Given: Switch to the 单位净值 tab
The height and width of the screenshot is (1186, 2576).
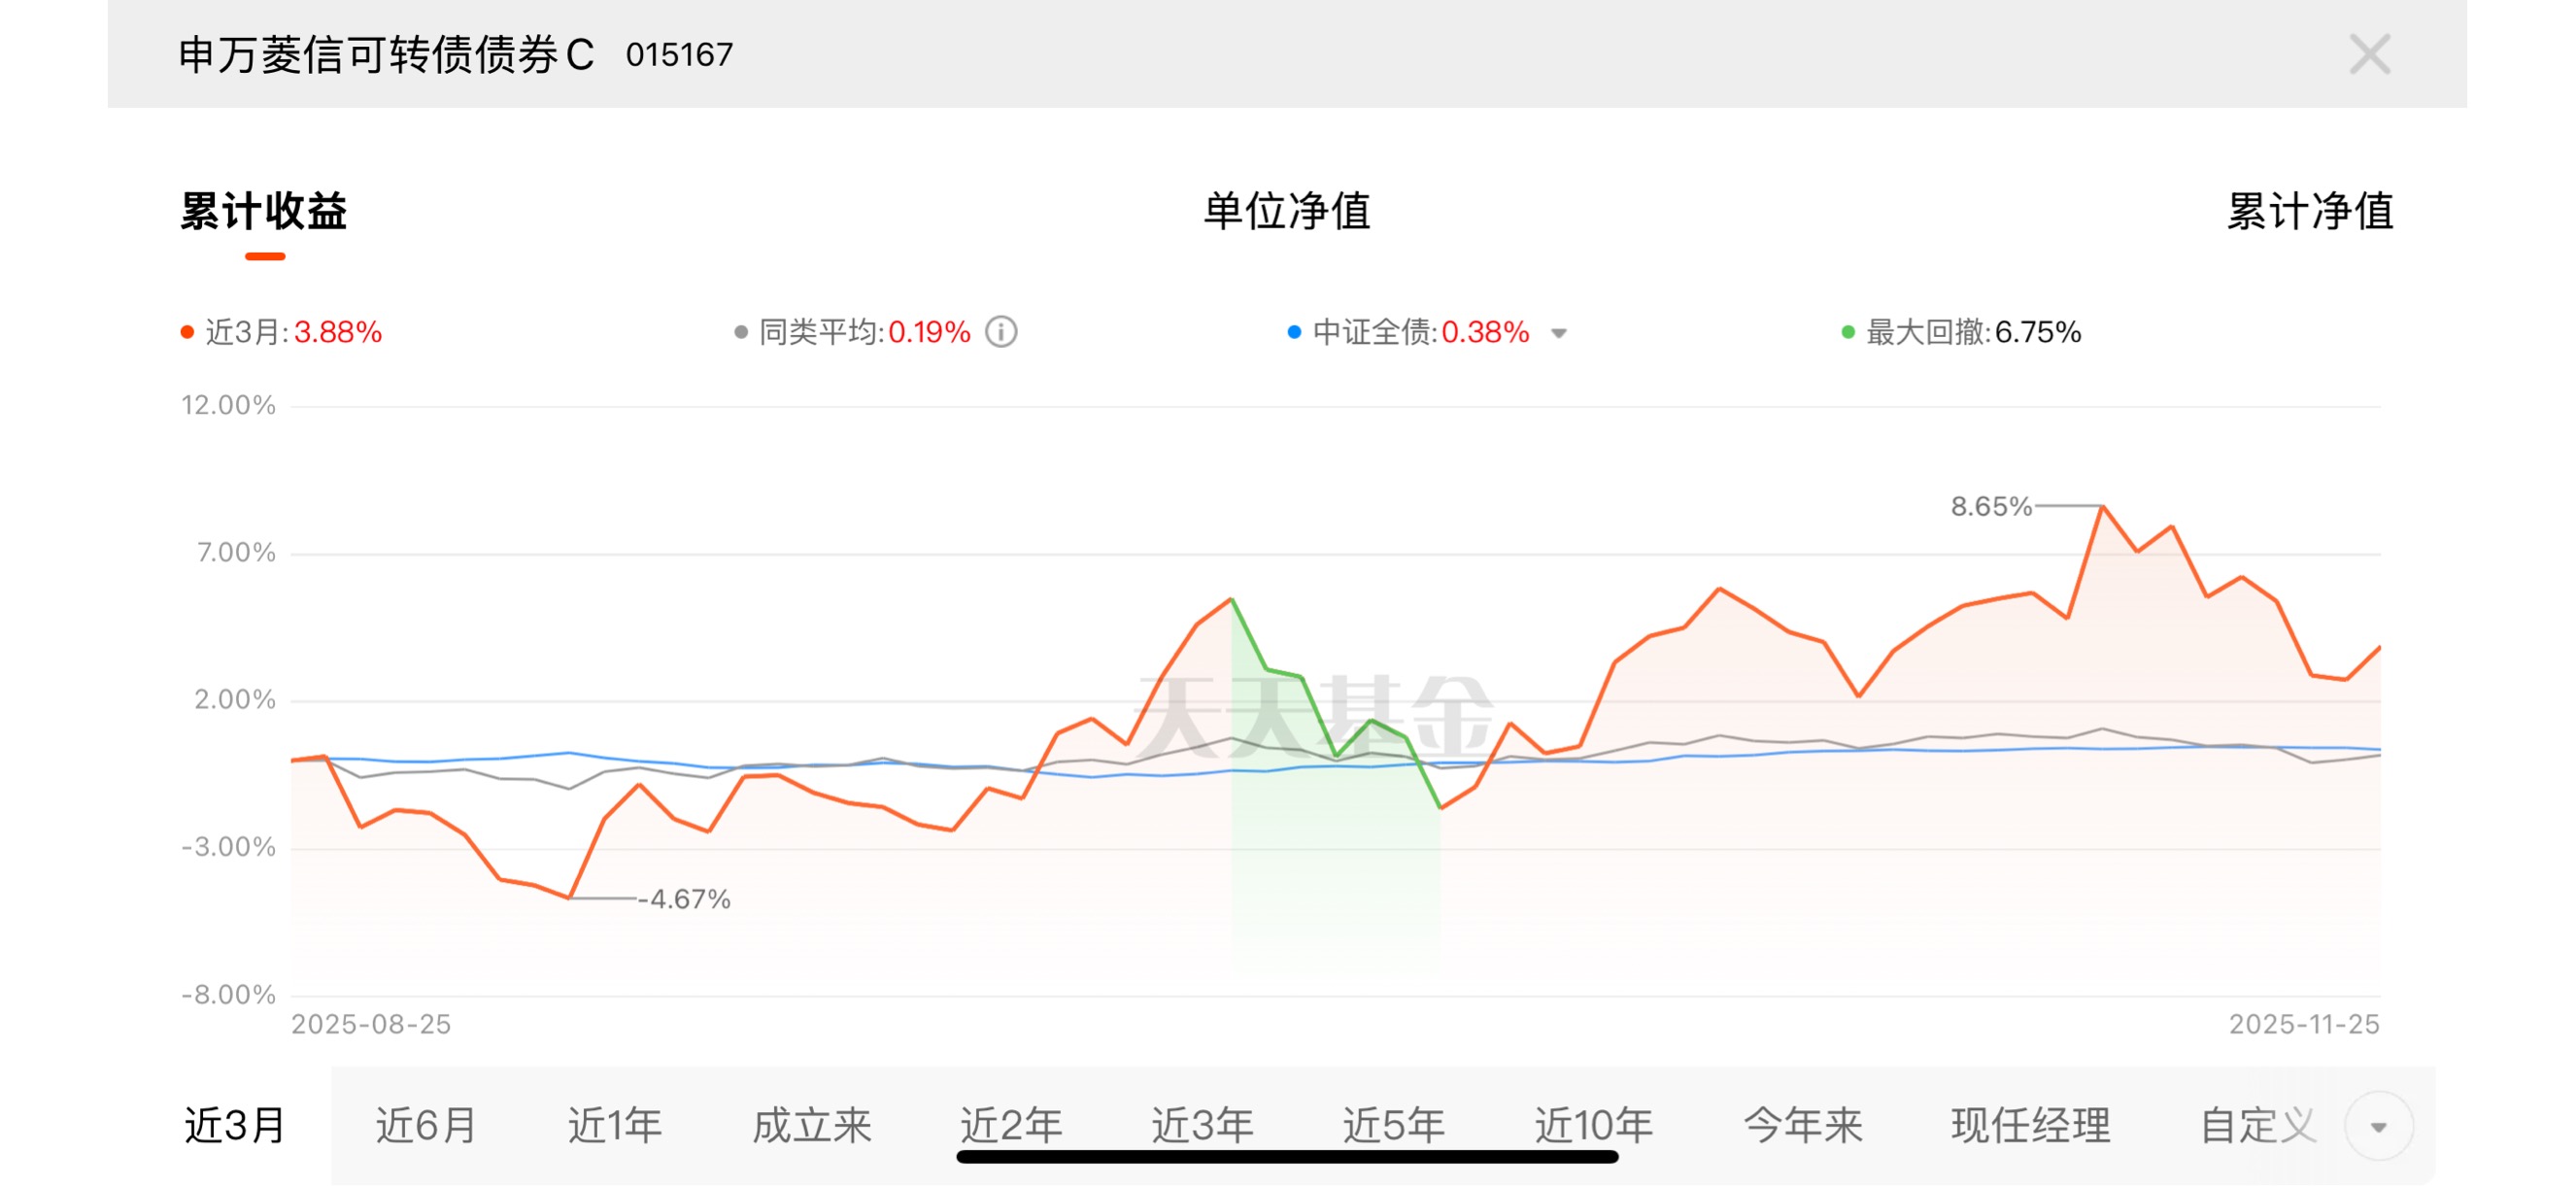Looking at the screenshot, I should [1286, 212].
